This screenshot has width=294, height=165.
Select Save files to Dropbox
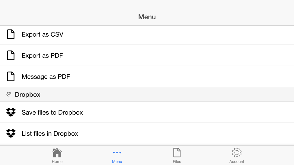[147, 112]
